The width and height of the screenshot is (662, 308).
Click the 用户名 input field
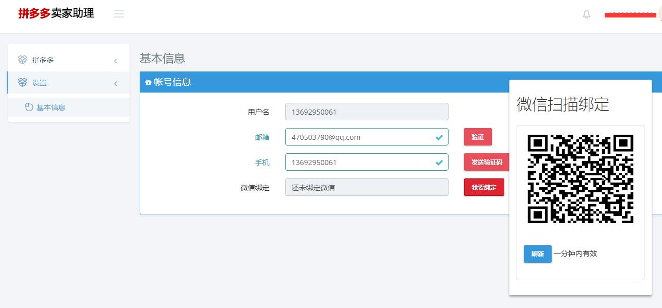[x=367, y=112]
